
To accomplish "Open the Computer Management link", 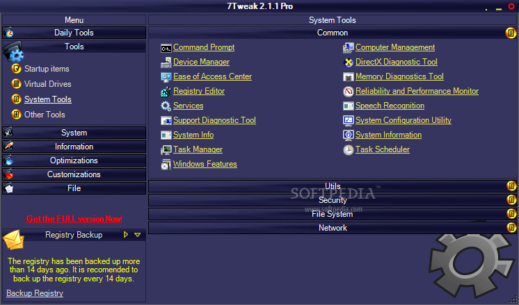I will pyautogui.click(x=395, y=47).
